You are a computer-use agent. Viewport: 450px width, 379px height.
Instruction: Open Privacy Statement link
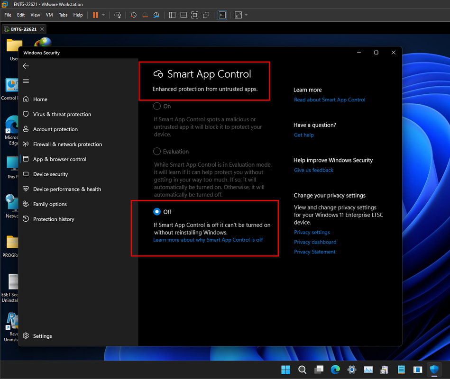click(314, 252)
